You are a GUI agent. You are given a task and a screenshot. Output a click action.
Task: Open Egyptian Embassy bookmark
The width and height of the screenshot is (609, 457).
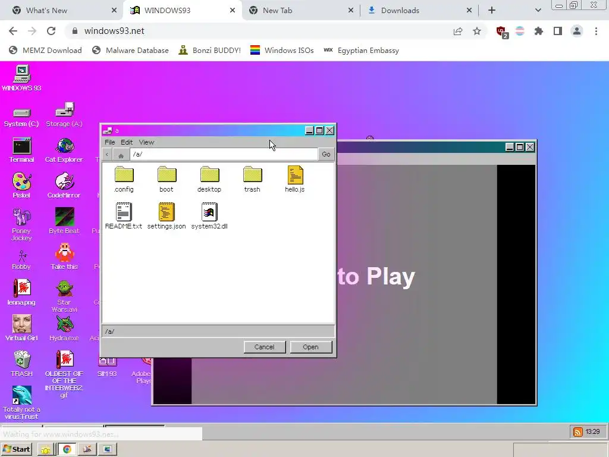(x=361, y=51)
